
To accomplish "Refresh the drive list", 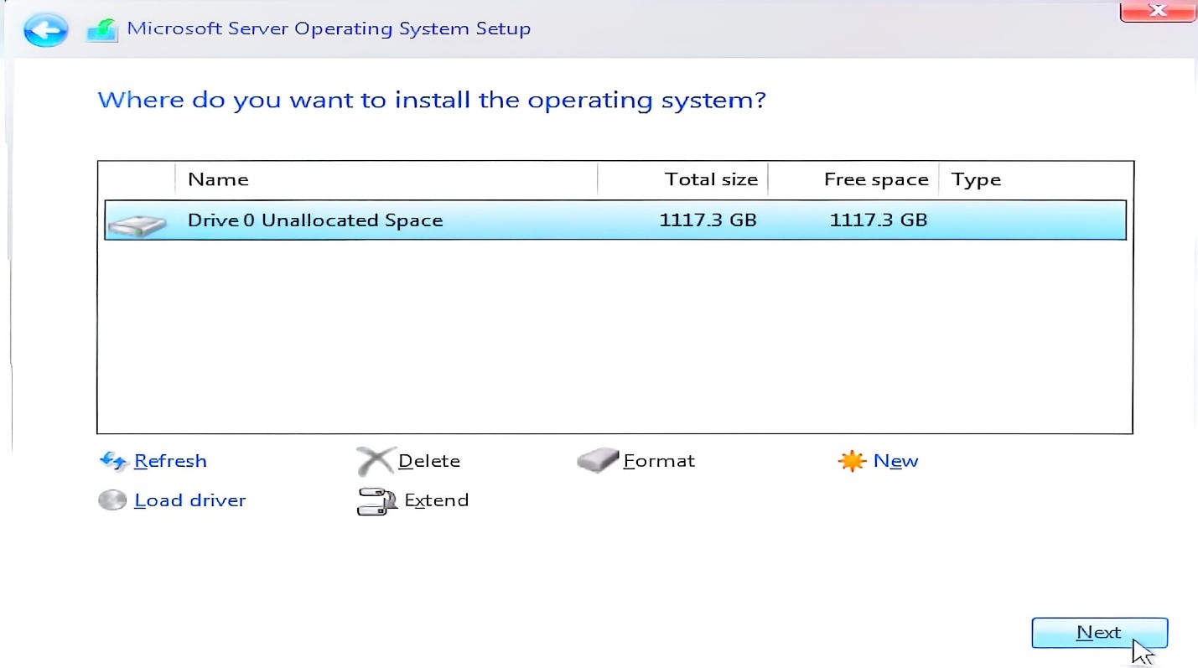I will coord(170,461).
